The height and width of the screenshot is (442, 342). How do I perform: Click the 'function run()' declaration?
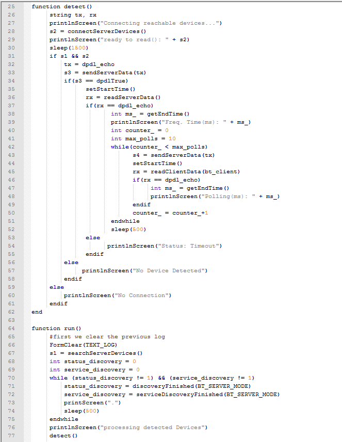tap(56, 329)
